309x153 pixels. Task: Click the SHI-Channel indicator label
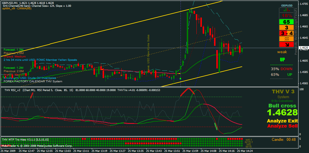(x=37, y=6)
